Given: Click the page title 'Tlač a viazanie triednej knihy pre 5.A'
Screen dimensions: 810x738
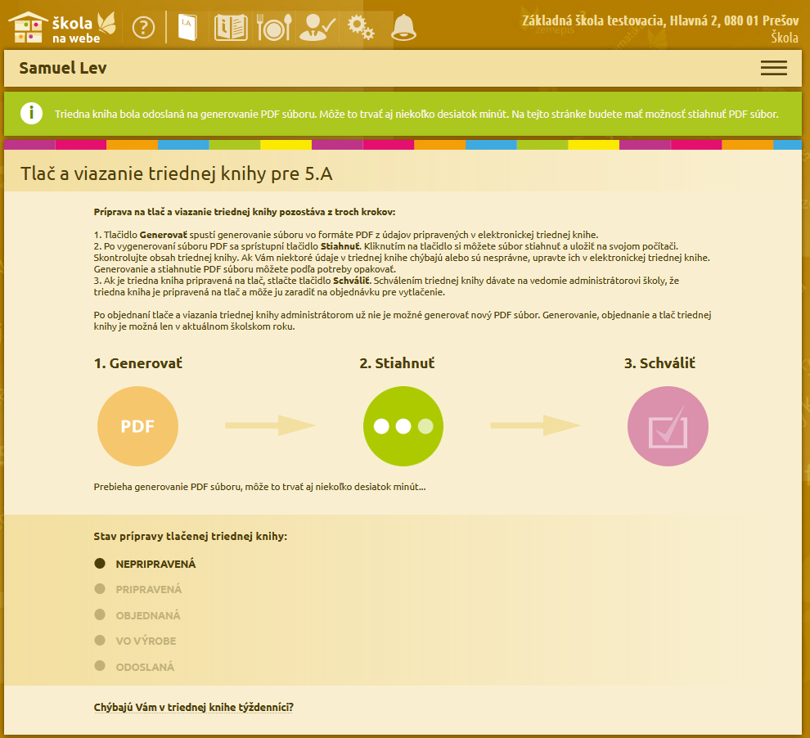Looking at the screenshot, I should pos(176,173).
